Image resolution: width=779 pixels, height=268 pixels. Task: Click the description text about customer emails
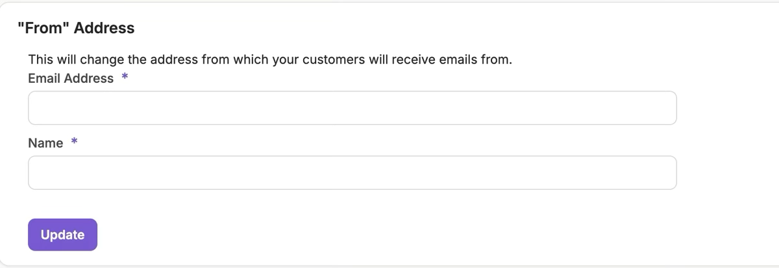tap(270, 60)
